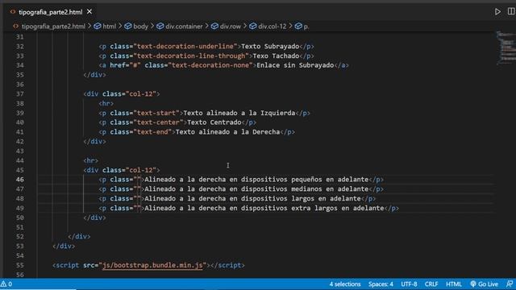Click 'text-end' class value on line 41
This screenshot has height=290, width=516.
[152, 132]
